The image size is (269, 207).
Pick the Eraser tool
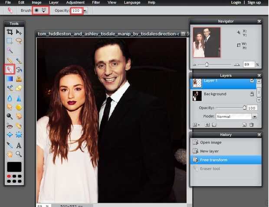coord(10,69)
